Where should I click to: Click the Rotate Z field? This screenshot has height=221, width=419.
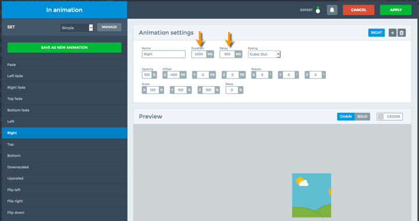(315, 75)
